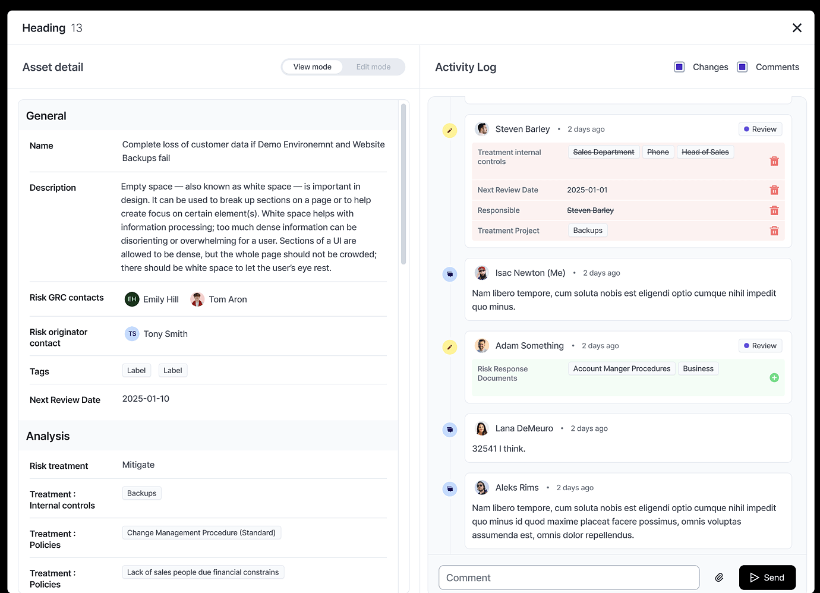Open Tony Smith's avatar
The image size is (820, 593).
click(132, 333)
